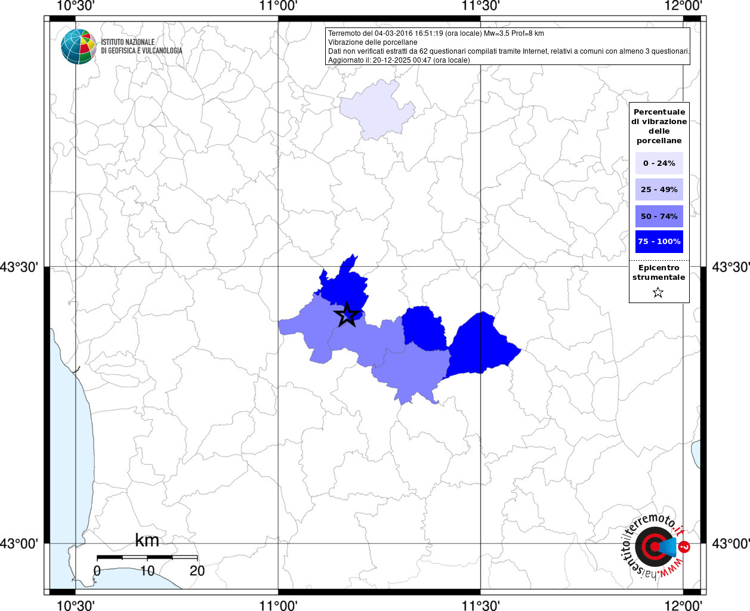Click the star symbol in the legend
Screen dimensions: 750x611
(658, 292)
